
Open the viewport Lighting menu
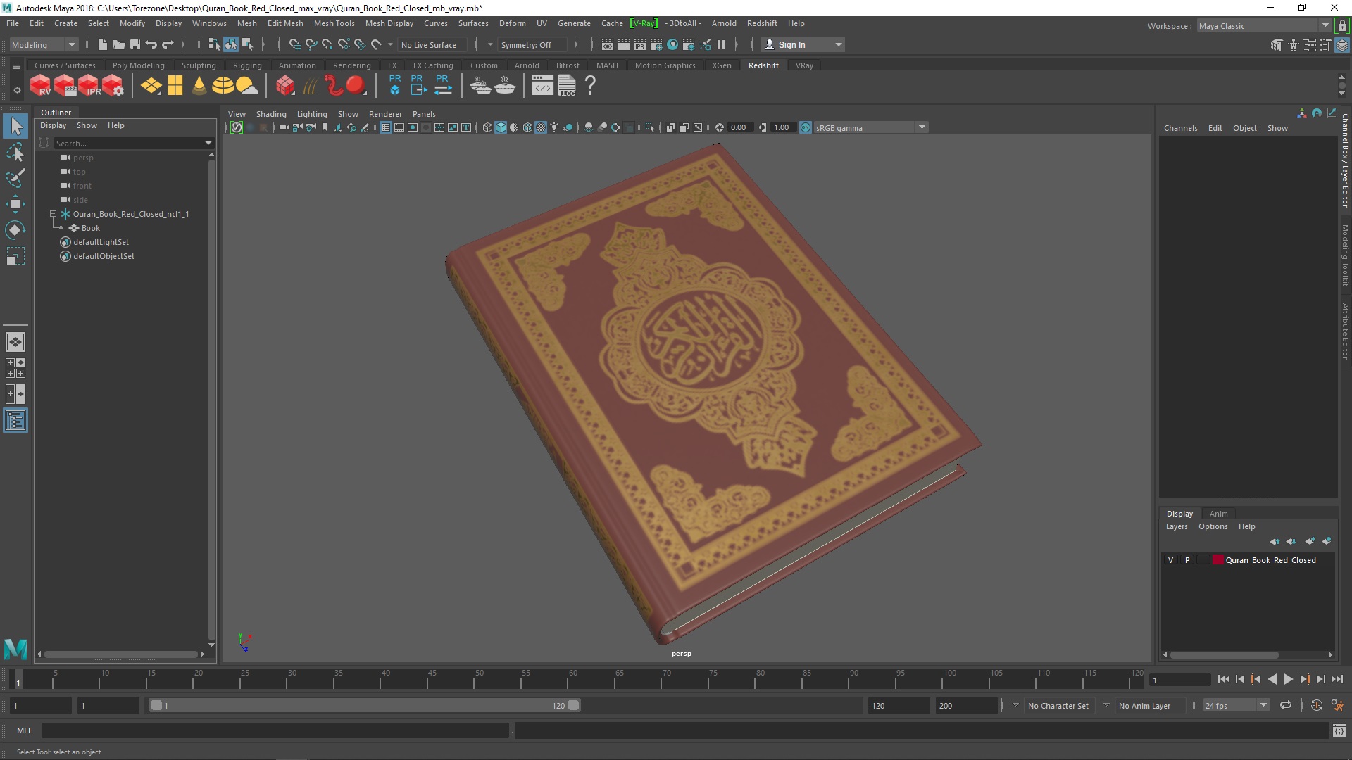pos(312,114)
